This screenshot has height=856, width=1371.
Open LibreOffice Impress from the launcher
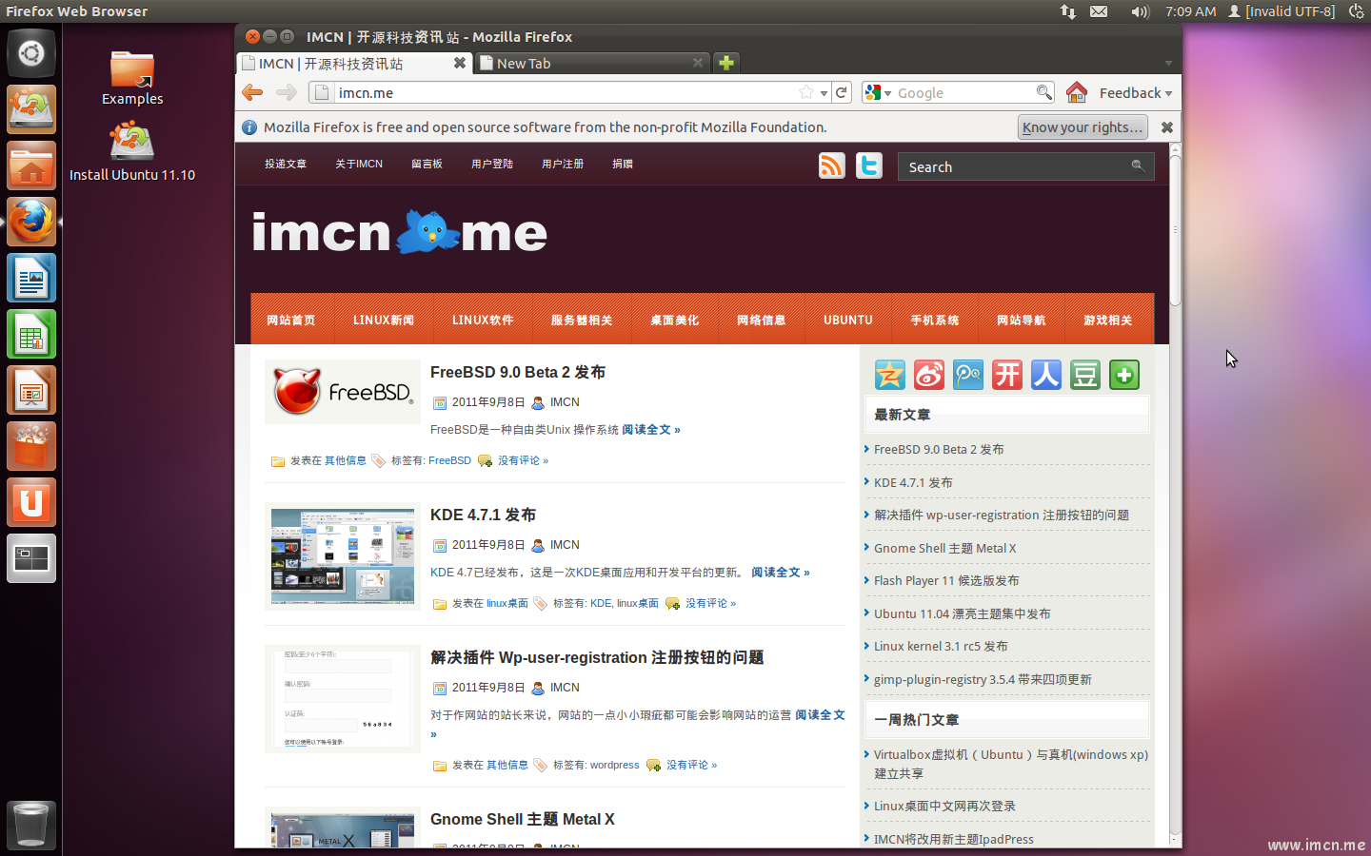coord(31,390)
